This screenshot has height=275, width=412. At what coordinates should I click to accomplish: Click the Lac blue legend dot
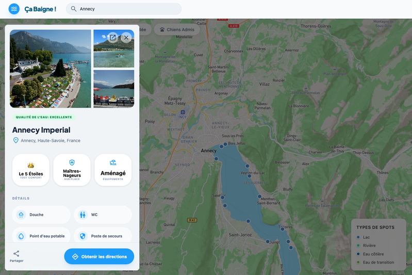[x=358, y=237]
